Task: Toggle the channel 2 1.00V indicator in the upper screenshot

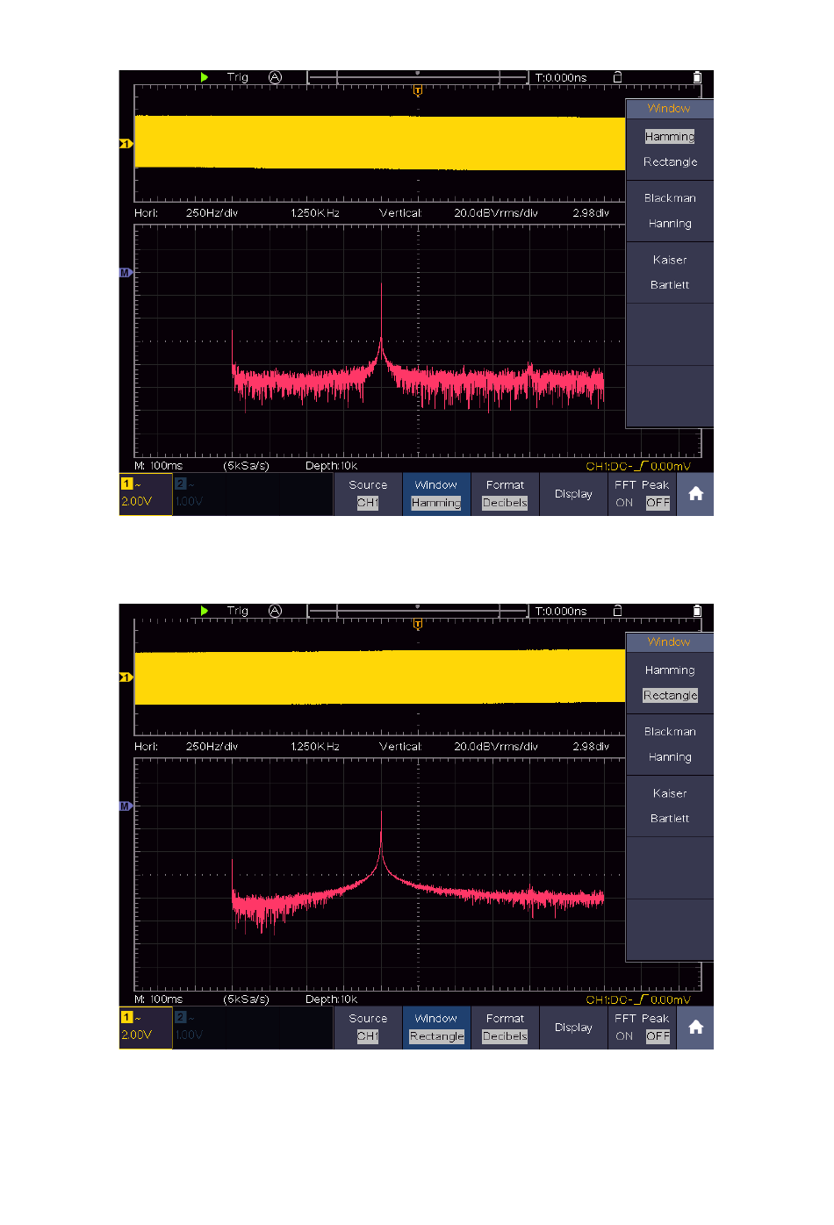Action: (190, 494)
